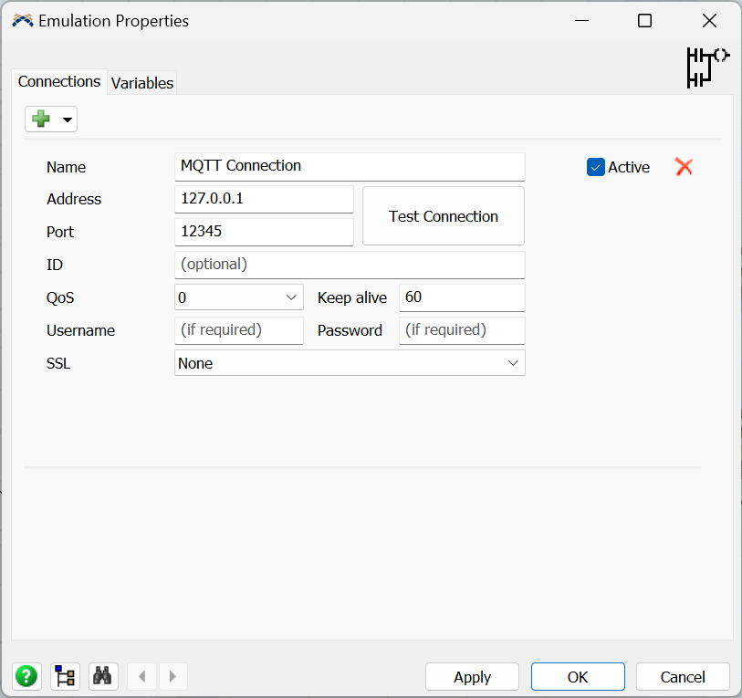This screenshot has width=742, height=698.
Task: Select the Connections tab
Action: pyautogui.click(x=59, y=82)
